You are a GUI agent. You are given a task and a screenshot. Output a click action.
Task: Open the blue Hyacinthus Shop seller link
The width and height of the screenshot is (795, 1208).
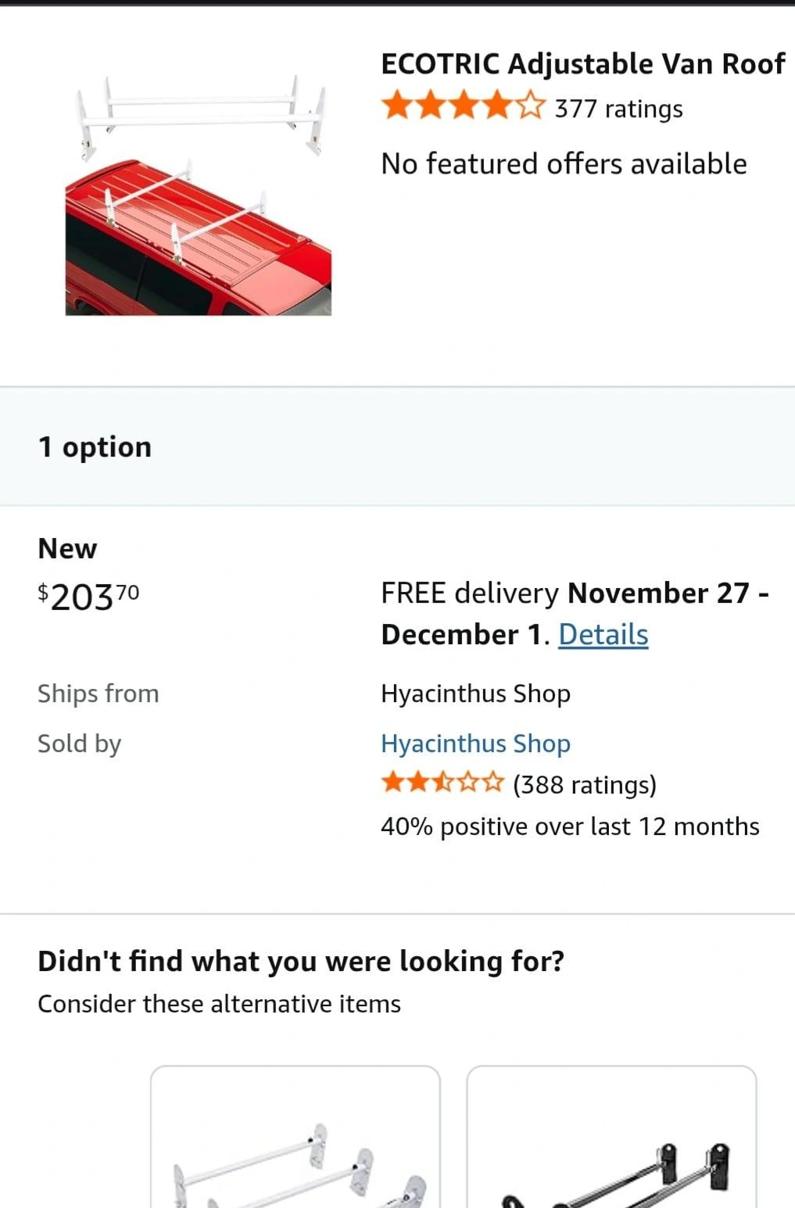[x=475, y=744]
